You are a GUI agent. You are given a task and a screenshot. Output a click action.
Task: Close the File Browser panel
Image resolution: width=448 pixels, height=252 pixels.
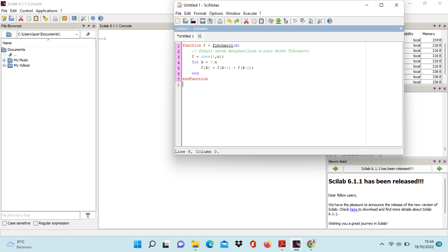[94, 26]
